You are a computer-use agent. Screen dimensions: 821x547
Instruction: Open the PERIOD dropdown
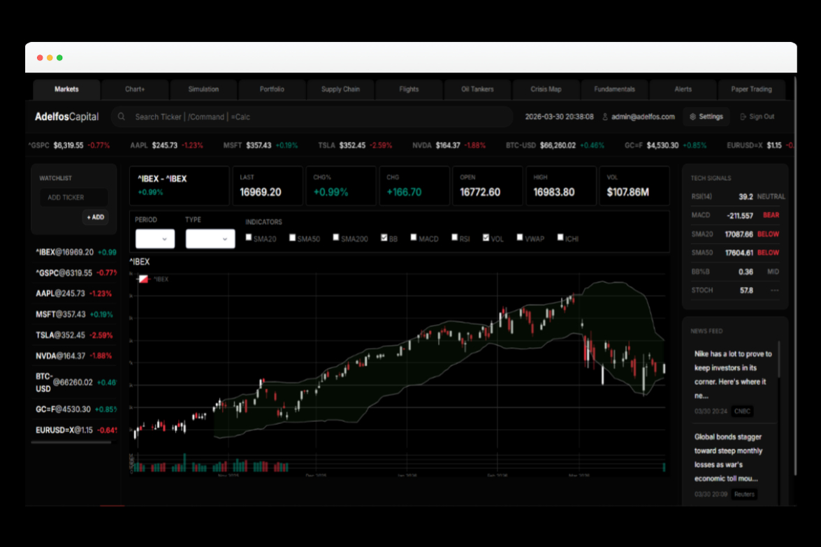[155, 239]
